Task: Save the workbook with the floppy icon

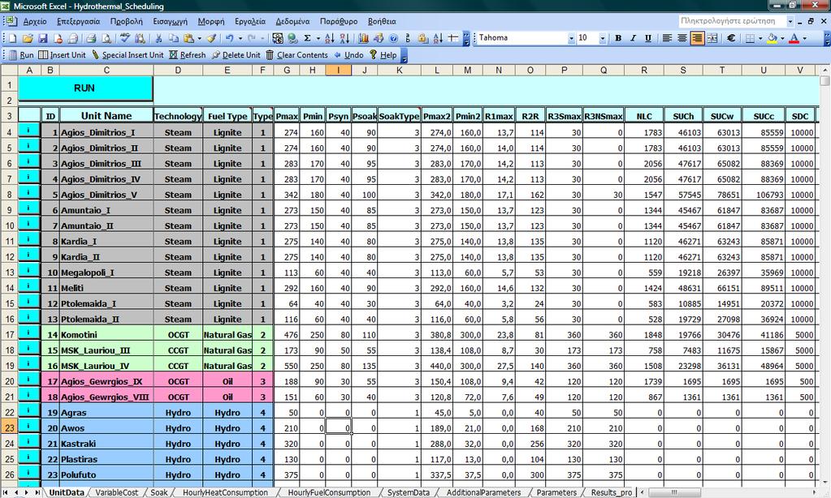Action: [x=43, y=38]
